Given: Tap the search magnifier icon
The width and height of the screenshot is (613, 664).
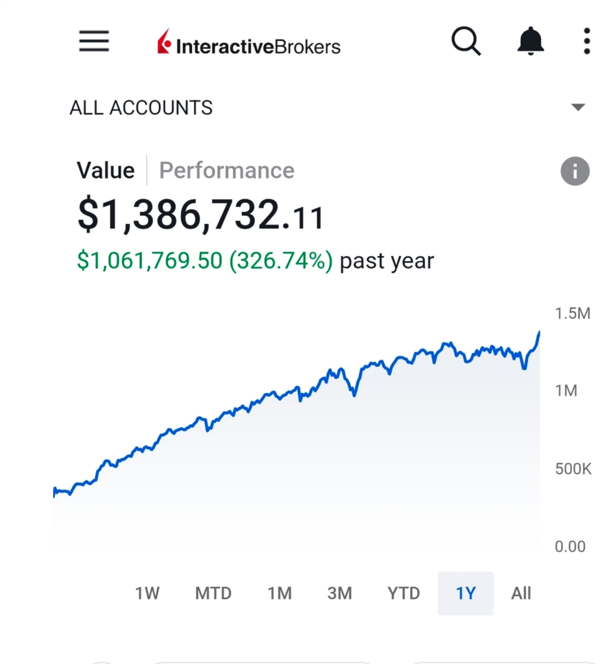Looking at the screenshot, I should click(x=466, y=42).
